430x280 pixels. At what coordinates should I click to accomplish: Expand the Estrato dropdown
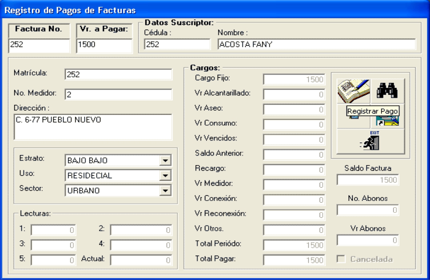165,160
